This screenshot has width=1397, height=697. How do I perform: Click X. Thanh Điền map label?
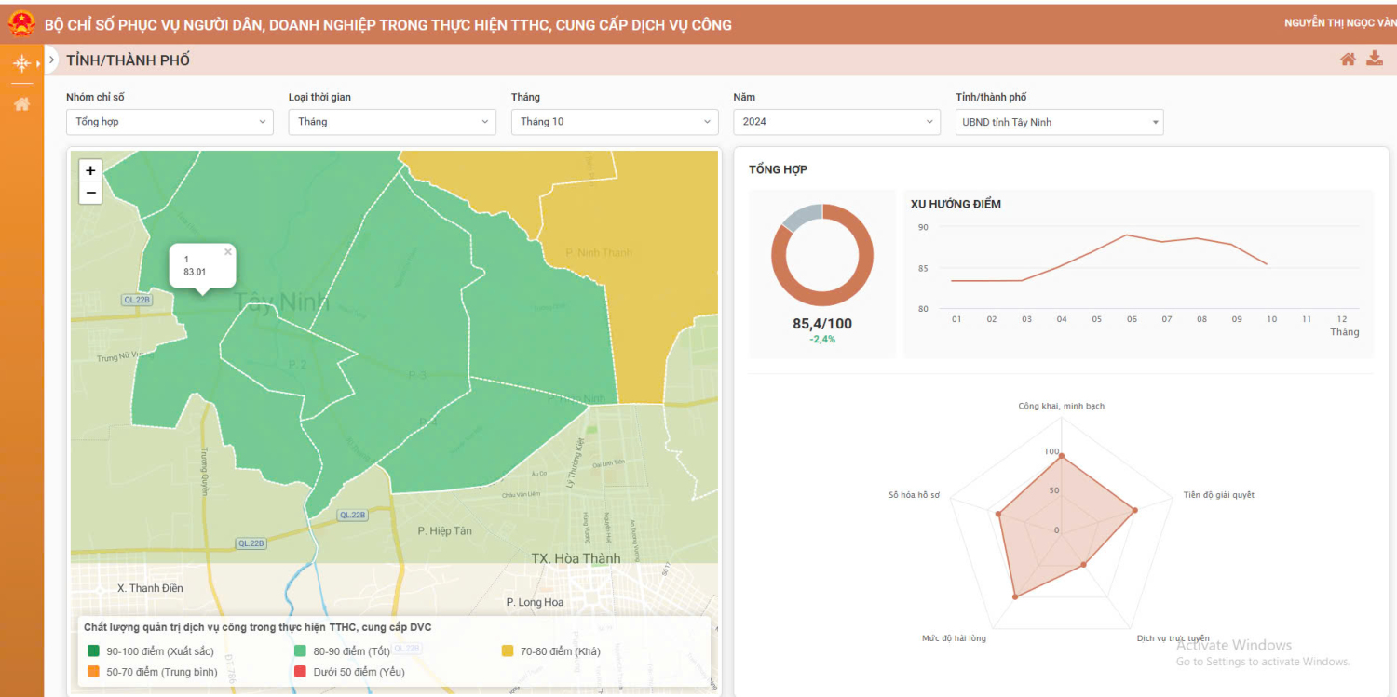[x=150, y=588]
